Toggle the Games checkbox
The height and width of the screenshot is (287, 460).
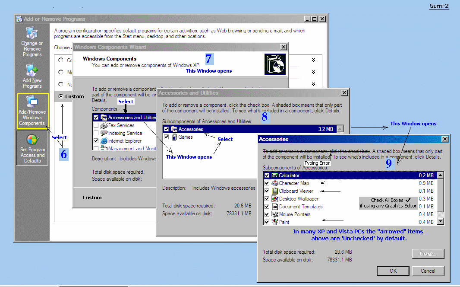tap(166, 137)
